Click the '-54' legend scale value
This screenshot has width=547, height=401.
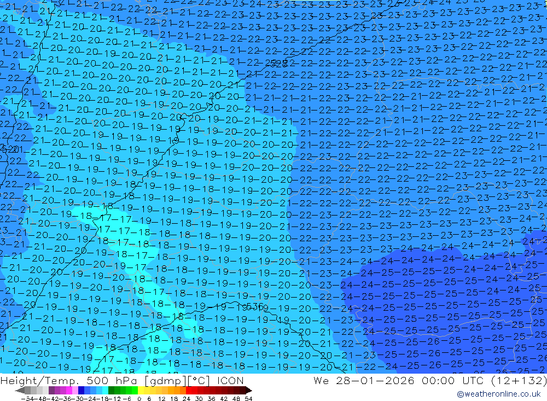27,399
